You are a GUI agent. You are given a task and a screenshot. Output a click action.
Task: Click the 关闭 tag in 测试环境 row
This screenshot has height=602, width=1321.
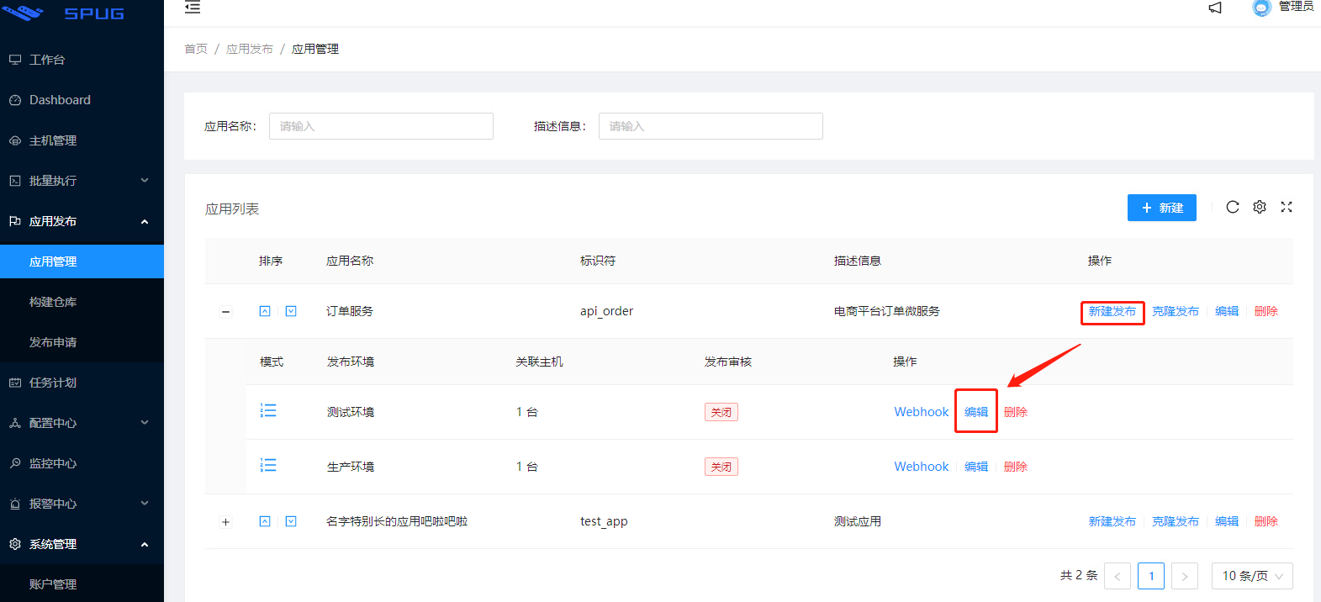point(721,412)
